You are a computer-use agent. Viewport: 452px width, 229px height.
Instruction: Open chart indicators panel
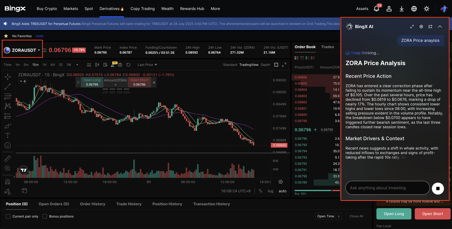click(89, 64)
